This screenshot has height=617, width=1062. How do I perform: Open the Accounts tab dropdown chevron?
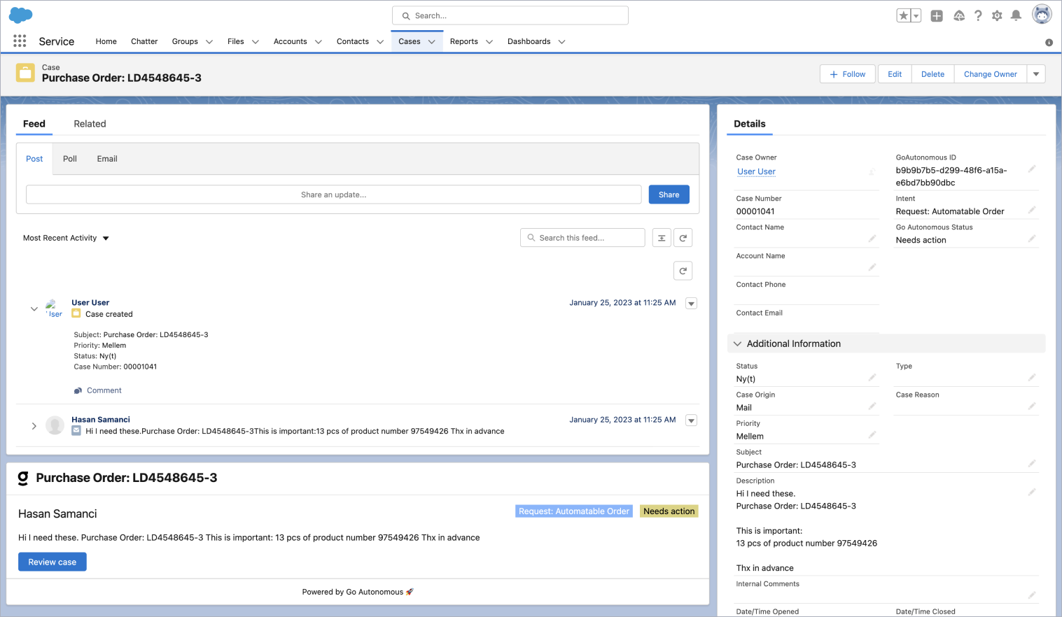pyautogui.click(x=319, y=42)
